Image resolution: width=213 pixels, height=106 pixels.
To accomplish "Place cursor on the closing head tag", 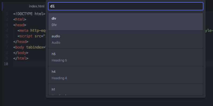I will pyautogui.click(x=21, y=42).
